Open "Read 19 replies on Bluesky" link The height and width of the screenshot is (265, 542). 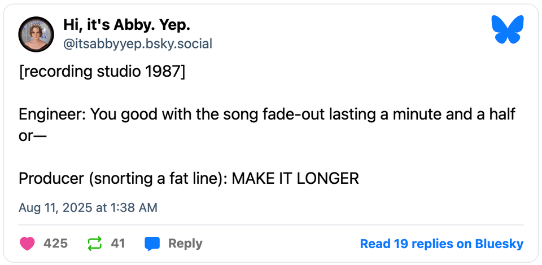coord(442,244)
